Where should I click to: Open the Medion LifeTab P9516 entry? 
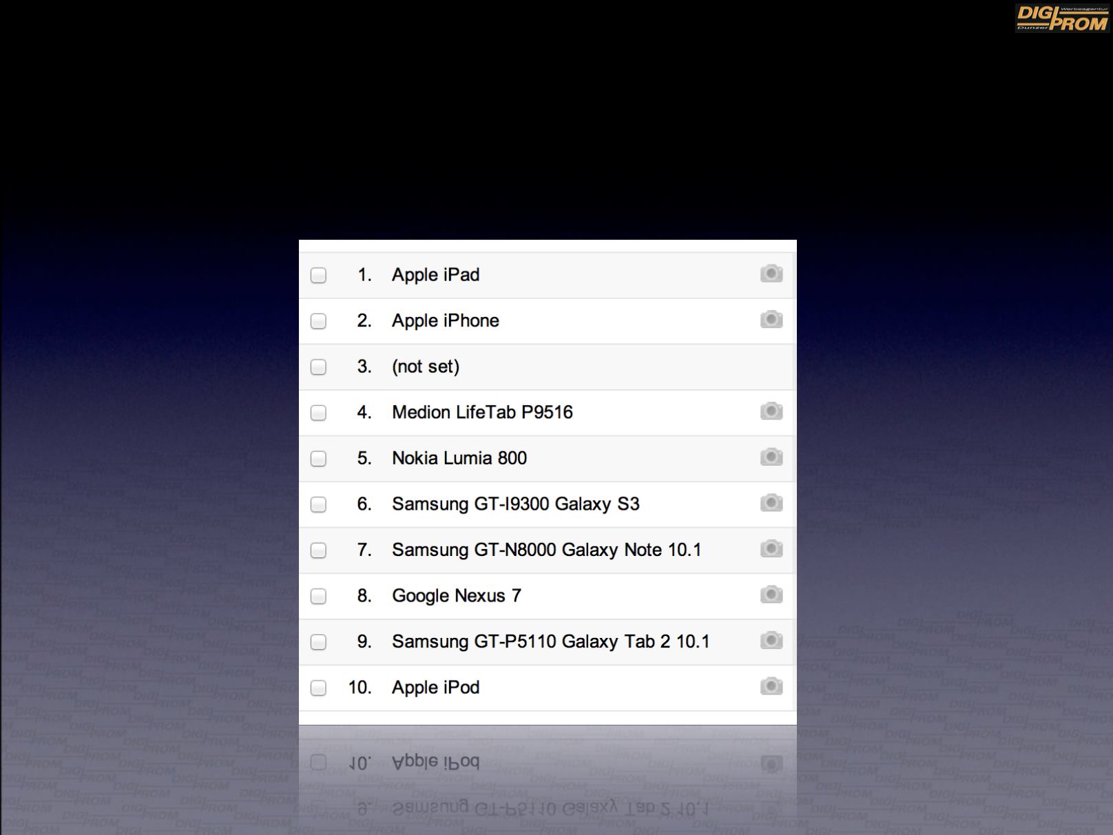tap(482, 412)
